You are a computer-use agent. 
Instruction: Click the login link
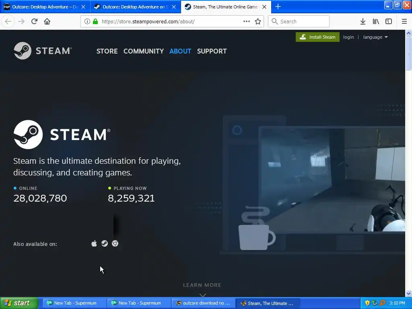[x=348, y=37]
